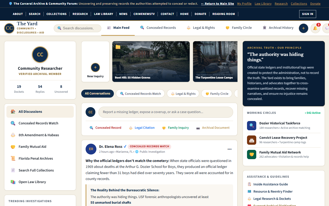
Task: Click the plus icon in New Inquiry card
Action: tap(95, 67)
